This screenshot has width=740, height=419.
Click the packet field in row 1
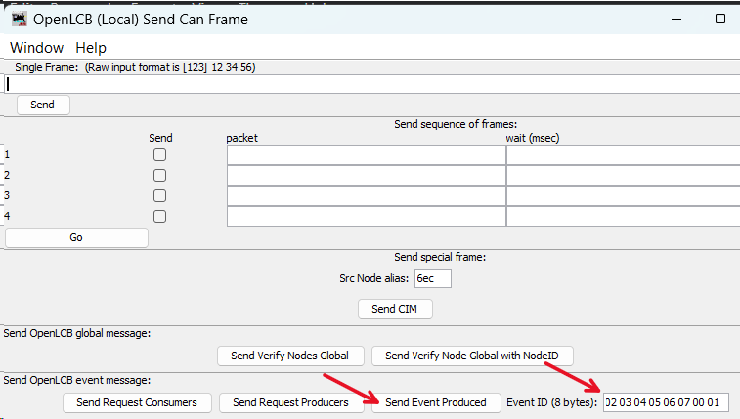coord(367,155)
